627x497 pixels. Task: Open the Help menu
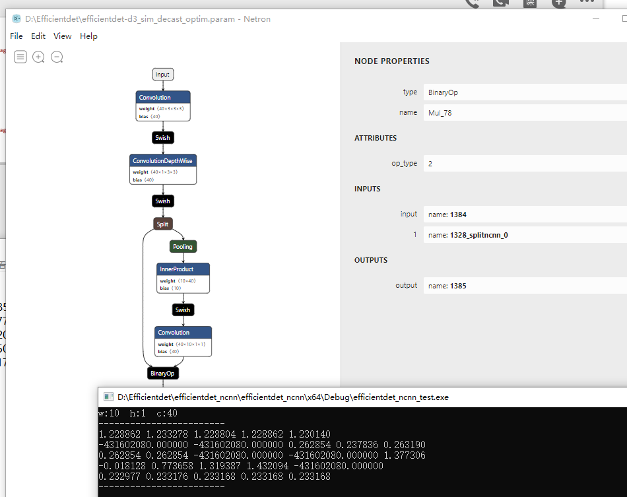88,36
